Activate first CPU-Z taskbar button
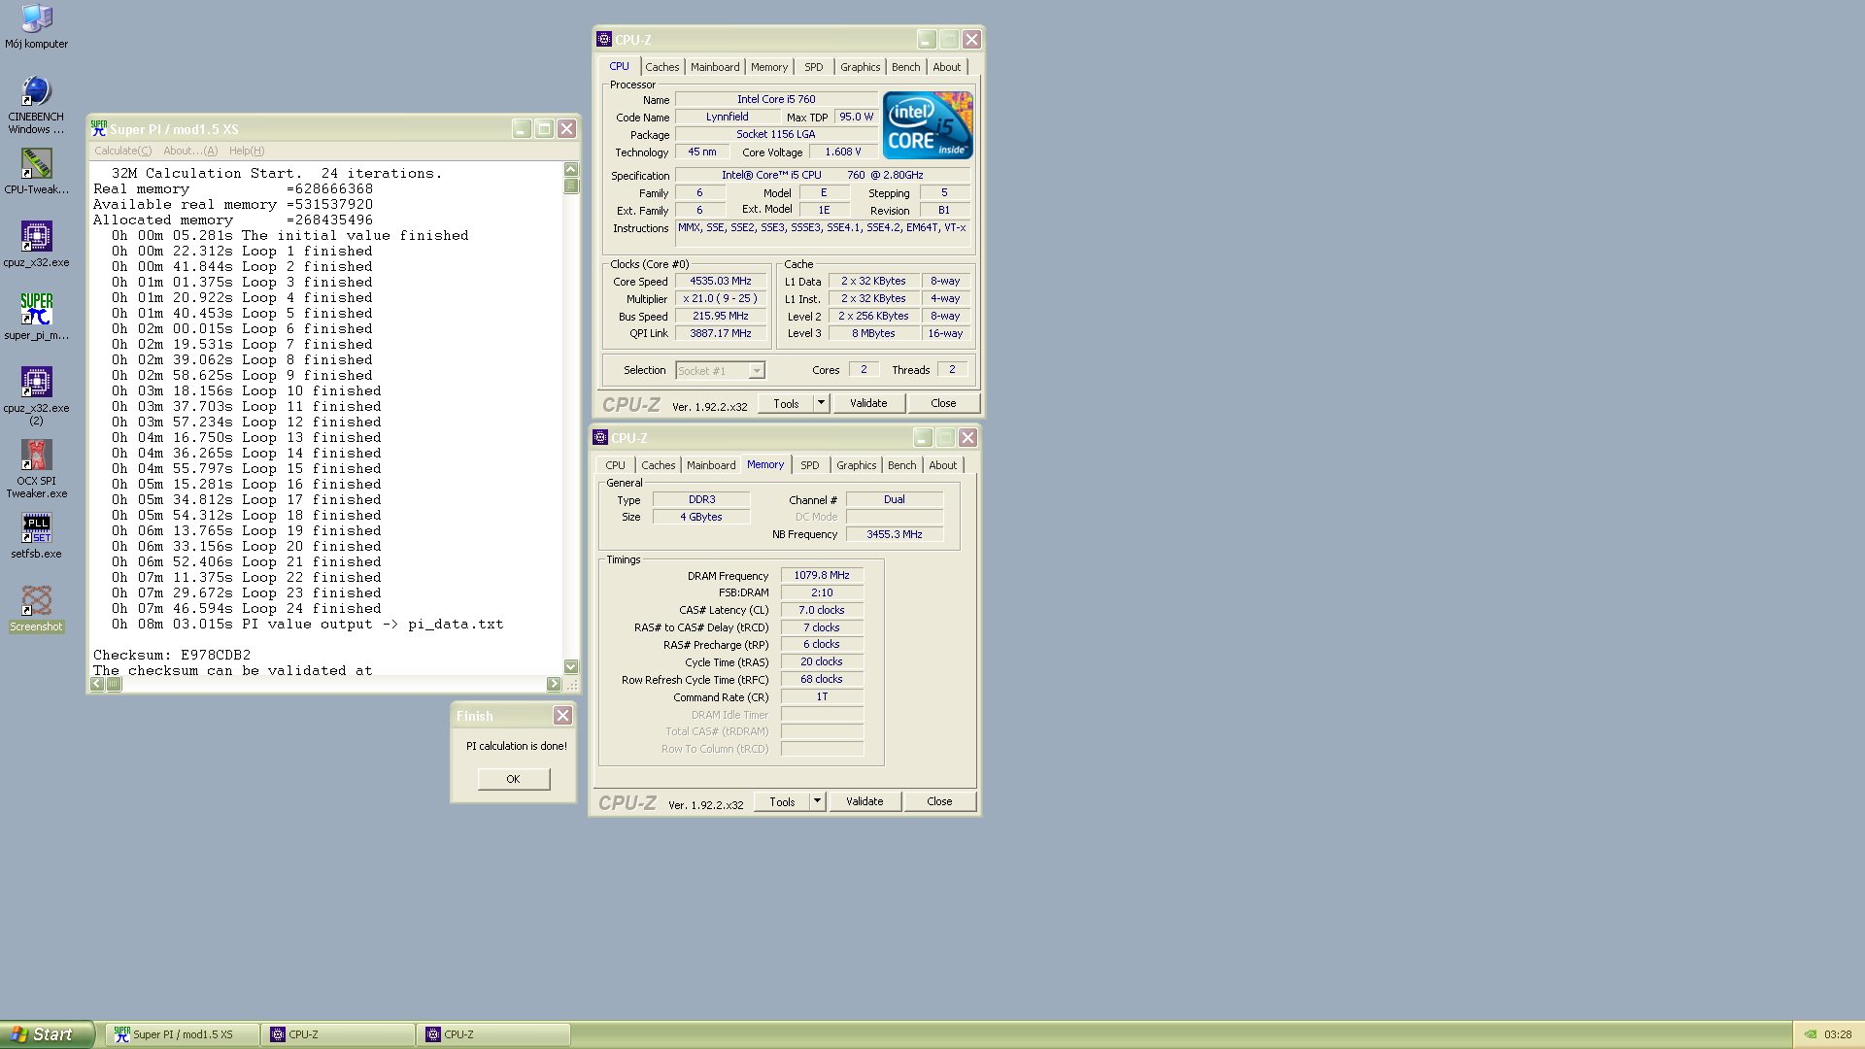Image resolution: width=1865 pixels, height=1049 pixels. (x=339, y=1034)
